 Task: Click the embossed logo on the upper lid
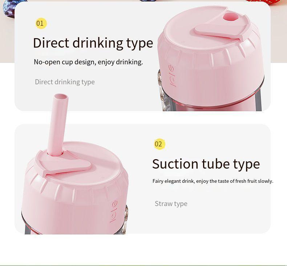172,76
